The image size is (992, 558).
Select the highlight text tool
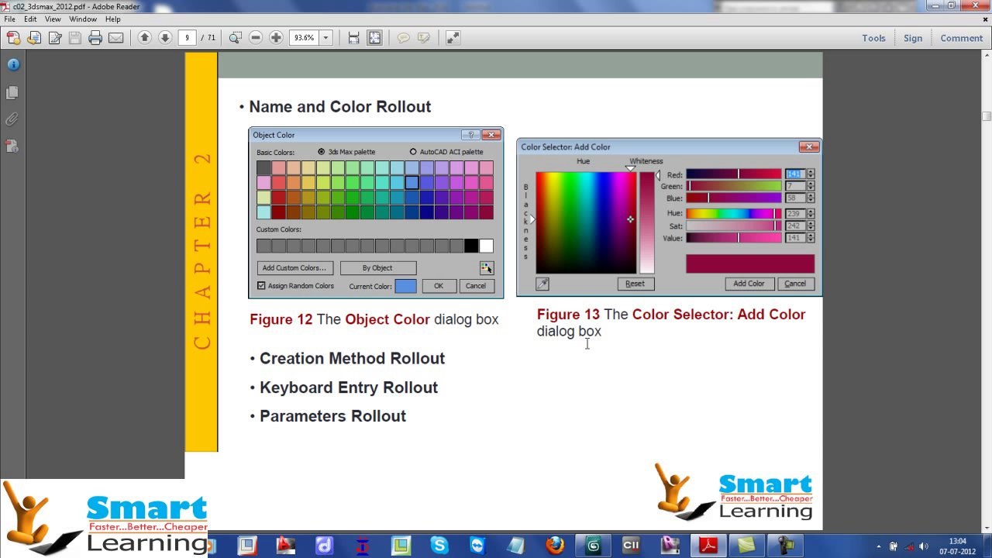pyautogui.click(x=424, y=38)
